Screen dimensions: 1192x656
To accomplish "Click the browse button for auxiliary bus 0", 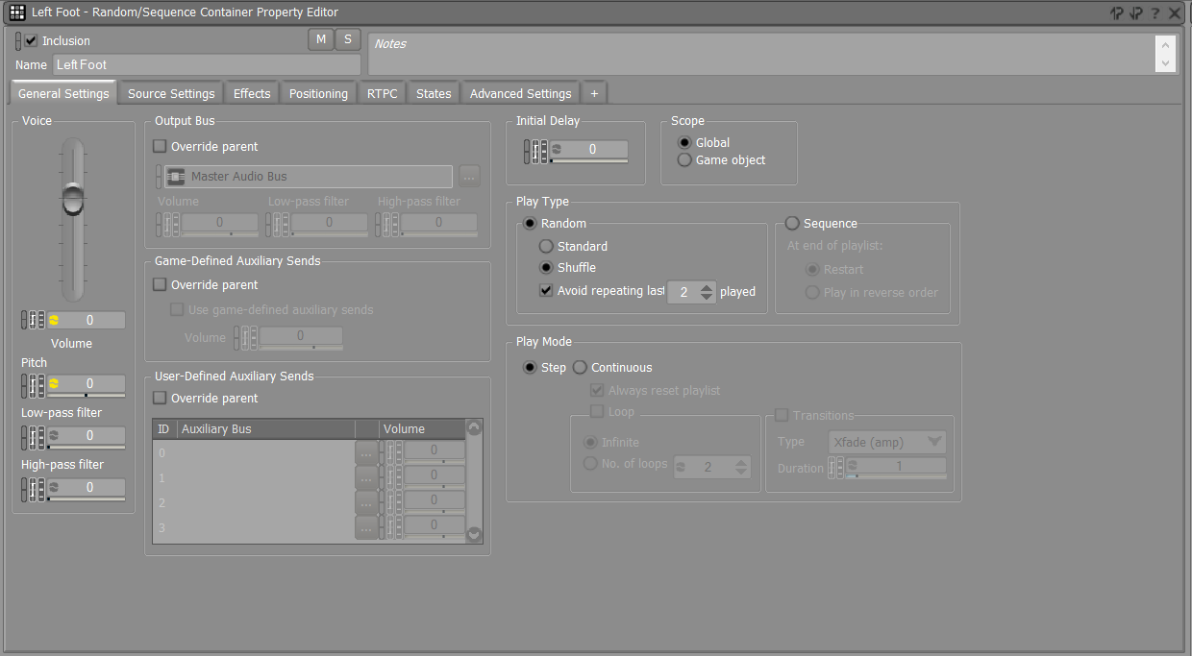I will (366, 453).
